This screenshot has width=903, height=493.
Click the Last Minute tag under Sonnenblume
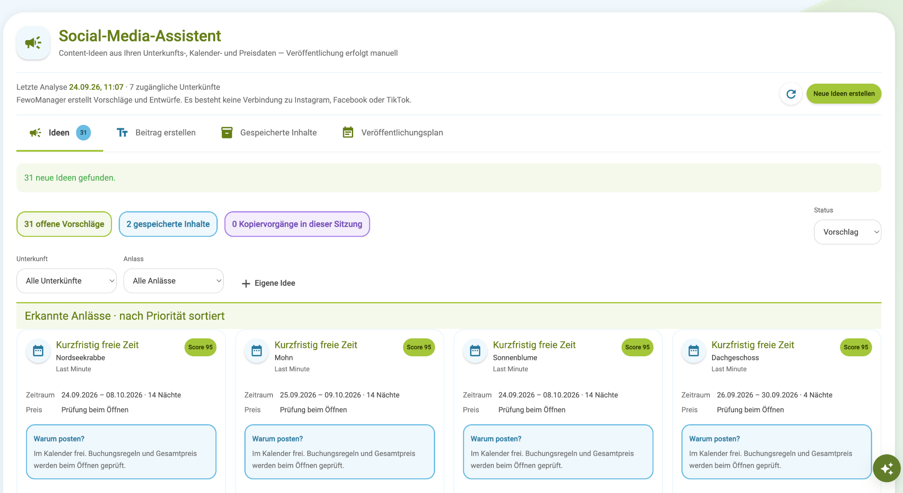(x=511, y=369)
